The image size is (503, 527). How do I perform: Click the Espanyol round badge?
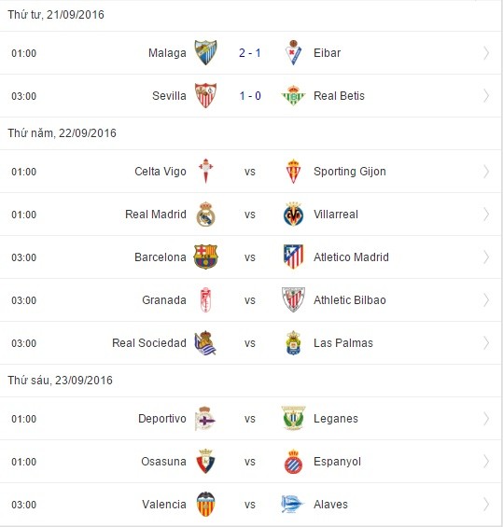coord(293,462)
